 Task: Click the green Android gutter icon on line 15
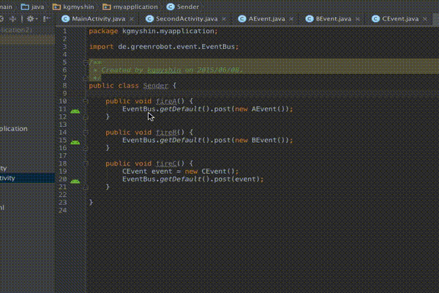(x=75, y=141)
